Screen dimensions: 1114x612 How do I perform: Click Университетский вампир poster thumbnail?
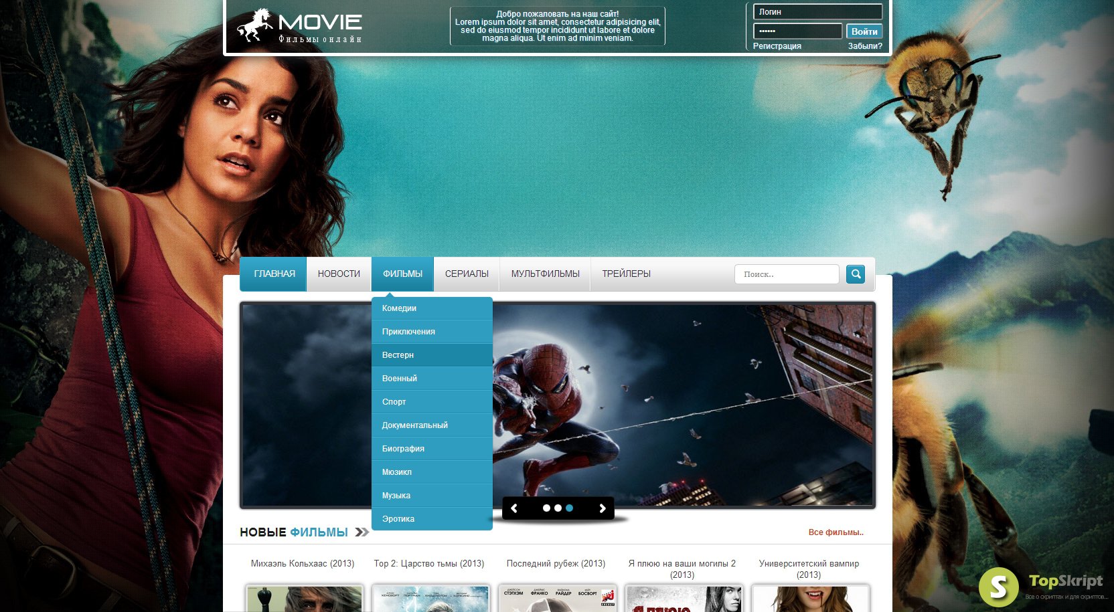[x=811, y=599]
